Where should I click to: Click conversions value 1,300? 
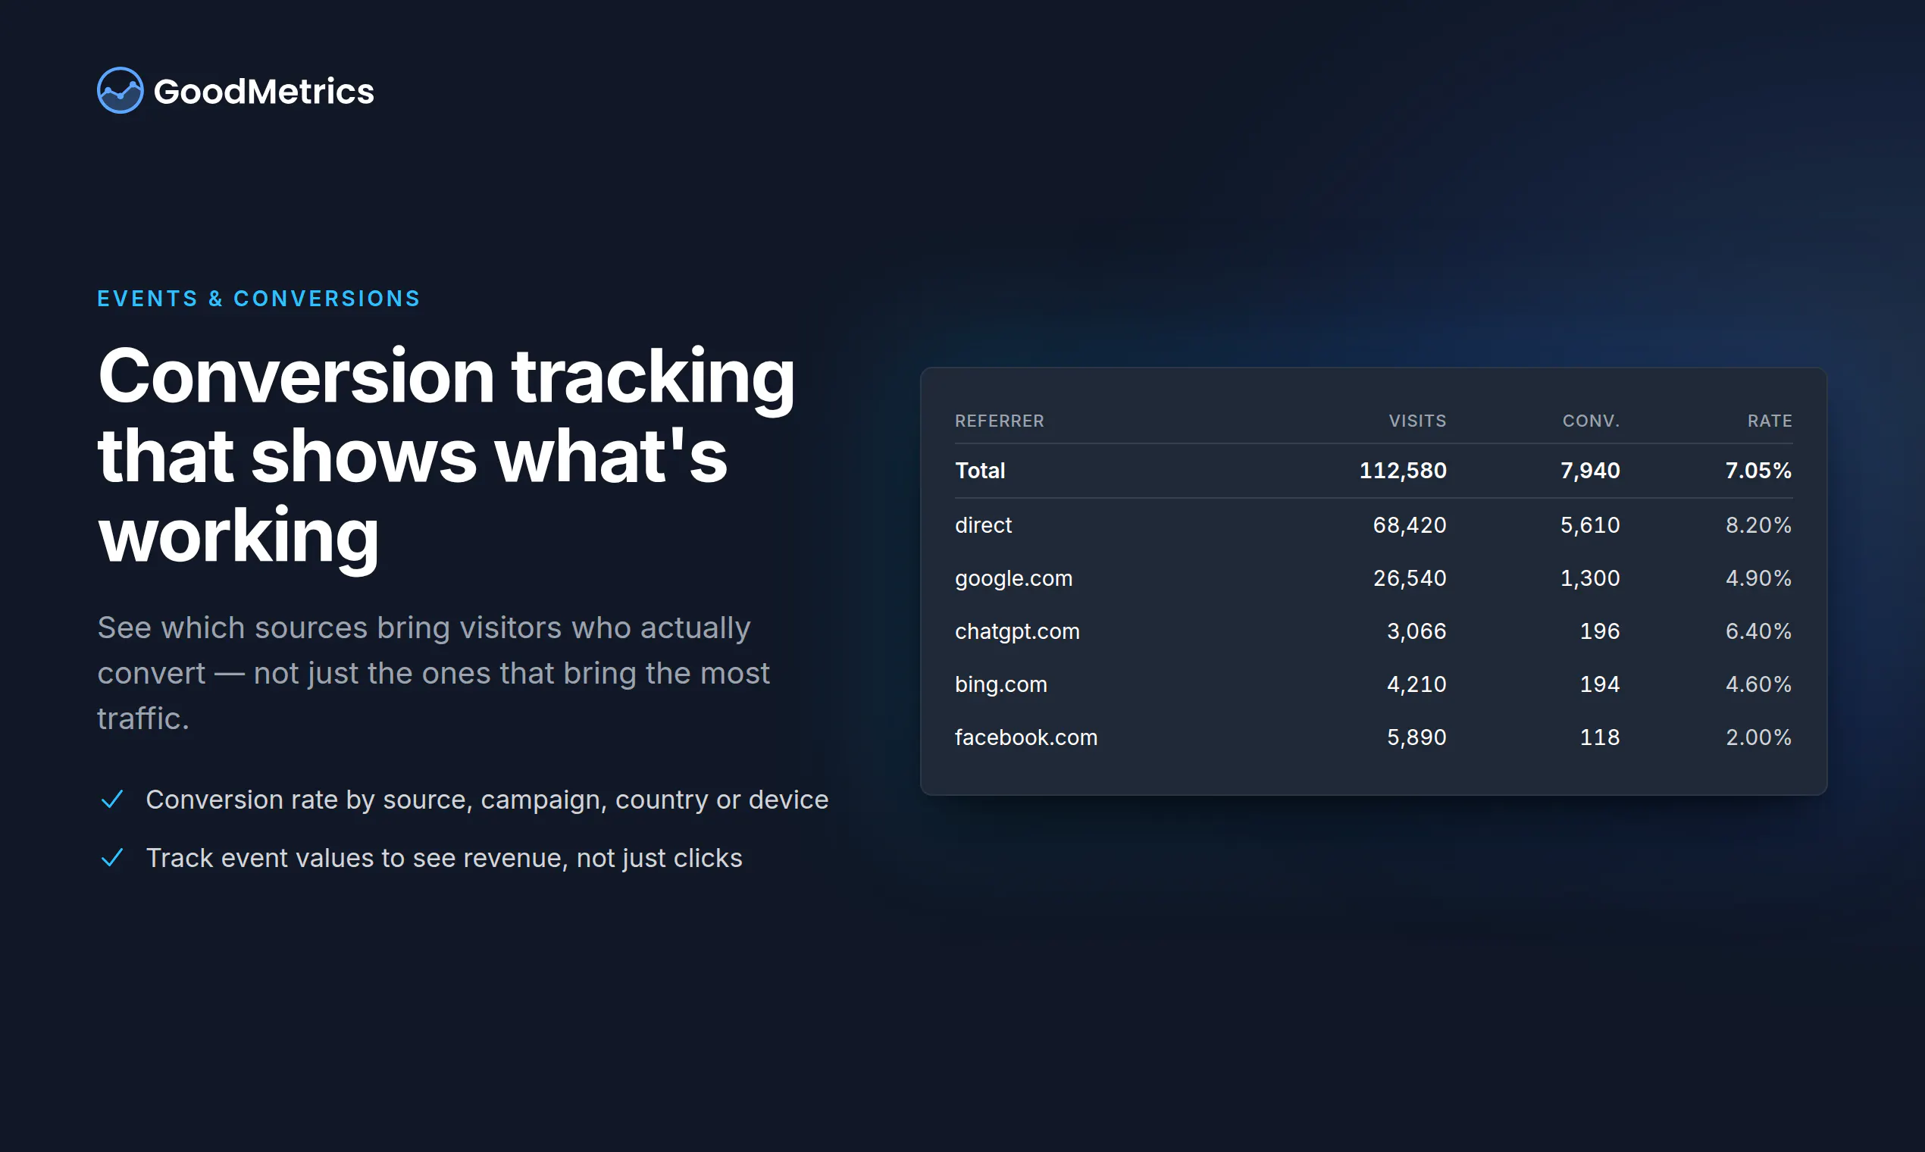[x=1590, y=578]
